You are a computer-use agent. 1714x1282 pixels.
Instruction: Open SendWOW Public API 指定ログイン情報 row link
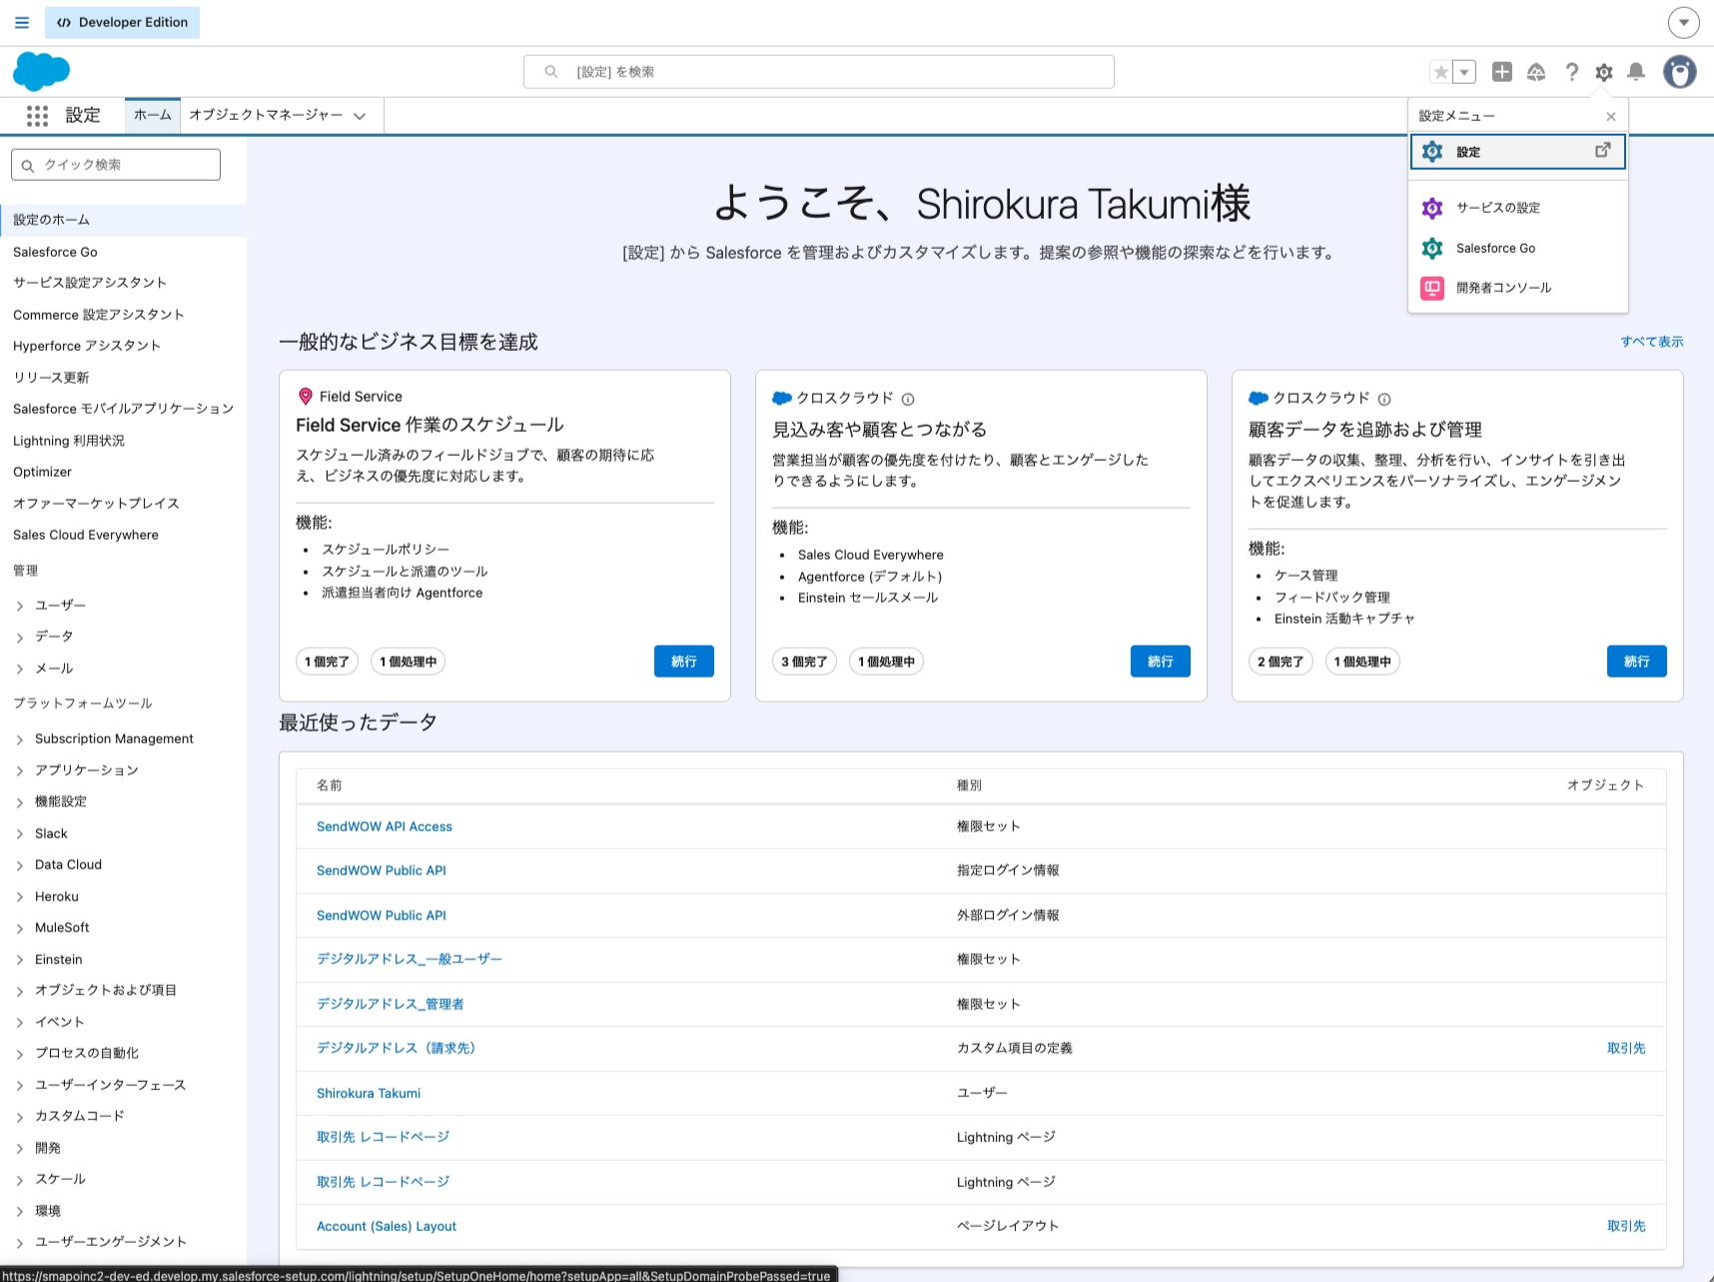coord(382,870)
